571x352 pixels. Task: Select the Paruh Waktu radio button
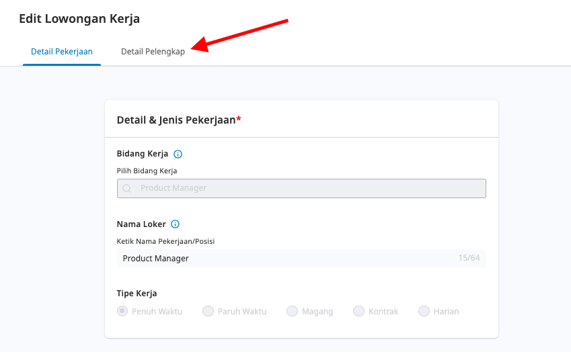click(x=208, y=311)
